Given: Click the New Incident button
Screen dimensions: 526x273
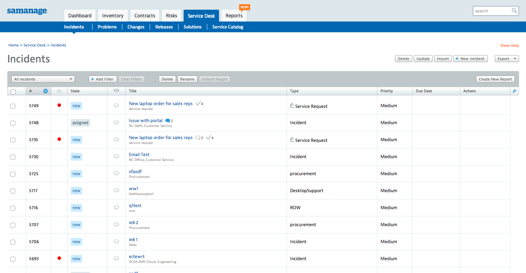Looking at the screenshot, I should (470, 58).
